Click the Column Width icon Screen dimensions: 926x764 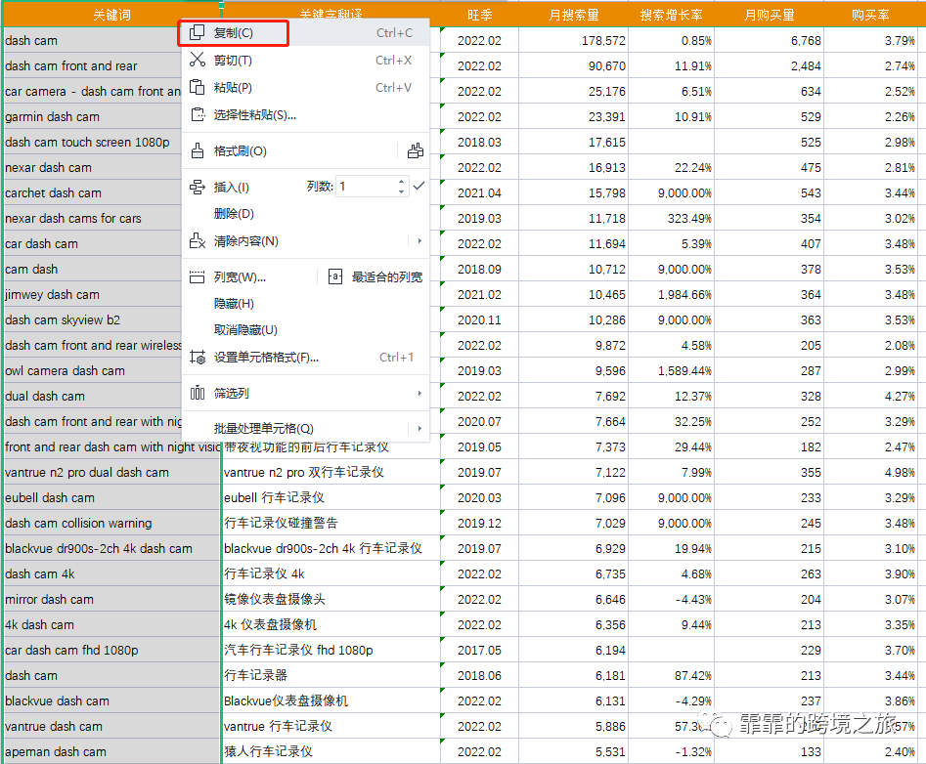198,276
